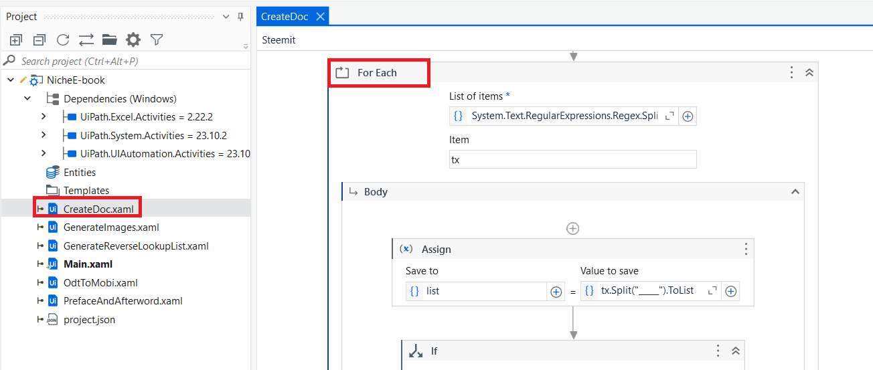The width and height of the screenshot is (873, 370).
Task: Click plus button next to Save to field
Action: coord(556,291)
